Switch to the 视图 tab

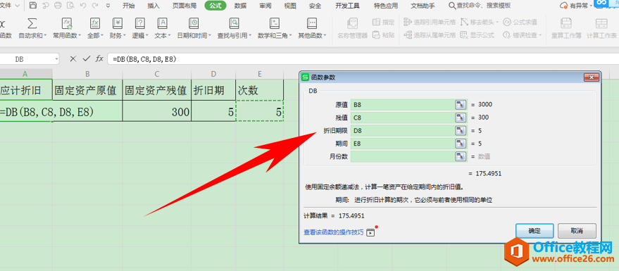(290, 6)
